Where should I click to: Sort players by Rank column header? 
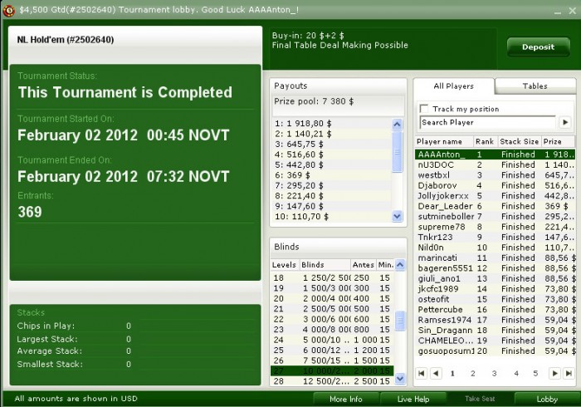pyautogui.click(x=486, y=141)
